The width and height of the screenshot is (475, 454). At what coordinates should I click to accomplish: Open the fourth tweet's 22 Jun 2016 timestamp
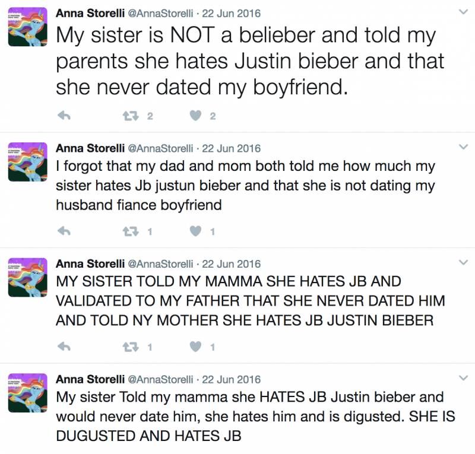[231, 379]
